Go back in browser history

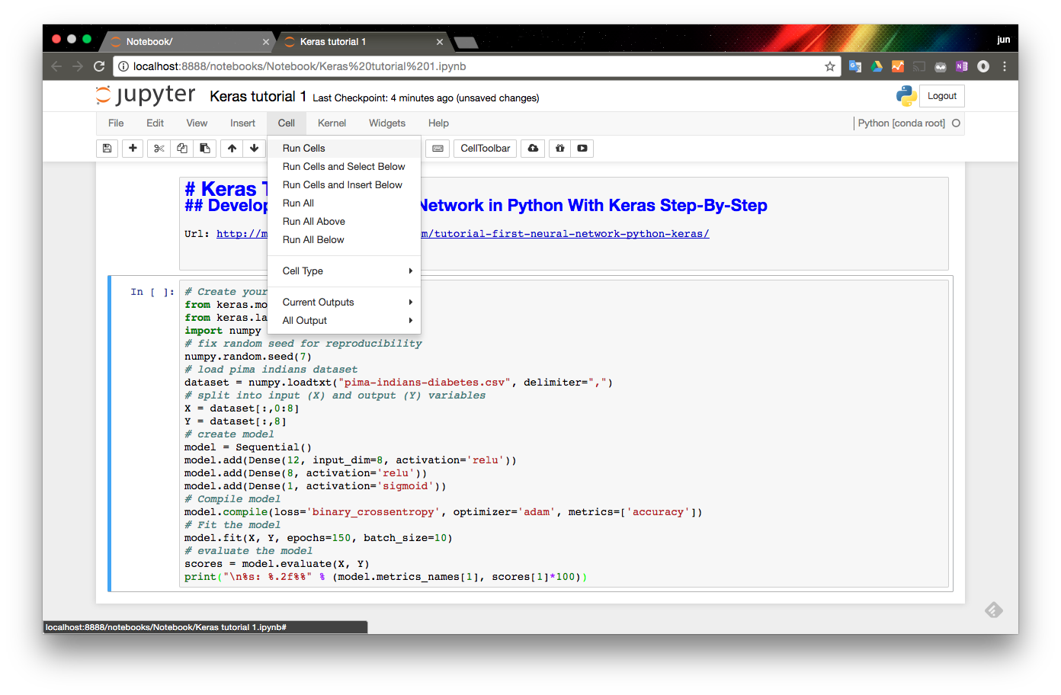[56, 66]
